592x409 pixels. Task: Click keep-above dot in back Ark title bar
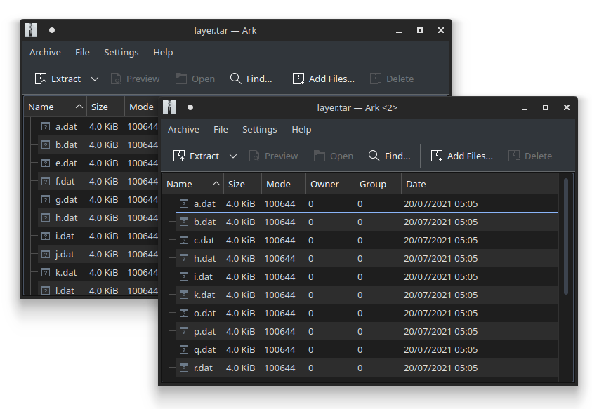coord(52,30)
